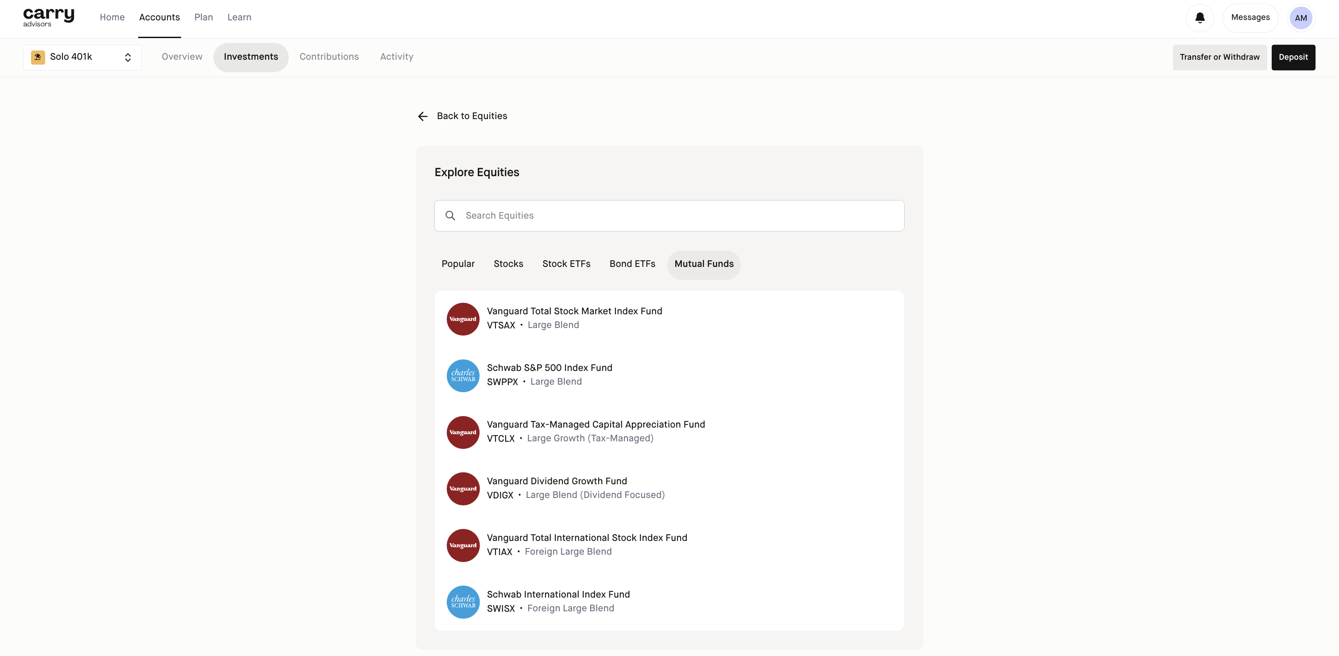Open the Accounts nav item
Viewport: 1339px width, 656px height.
pyautogui.click(x=159, y=17)
